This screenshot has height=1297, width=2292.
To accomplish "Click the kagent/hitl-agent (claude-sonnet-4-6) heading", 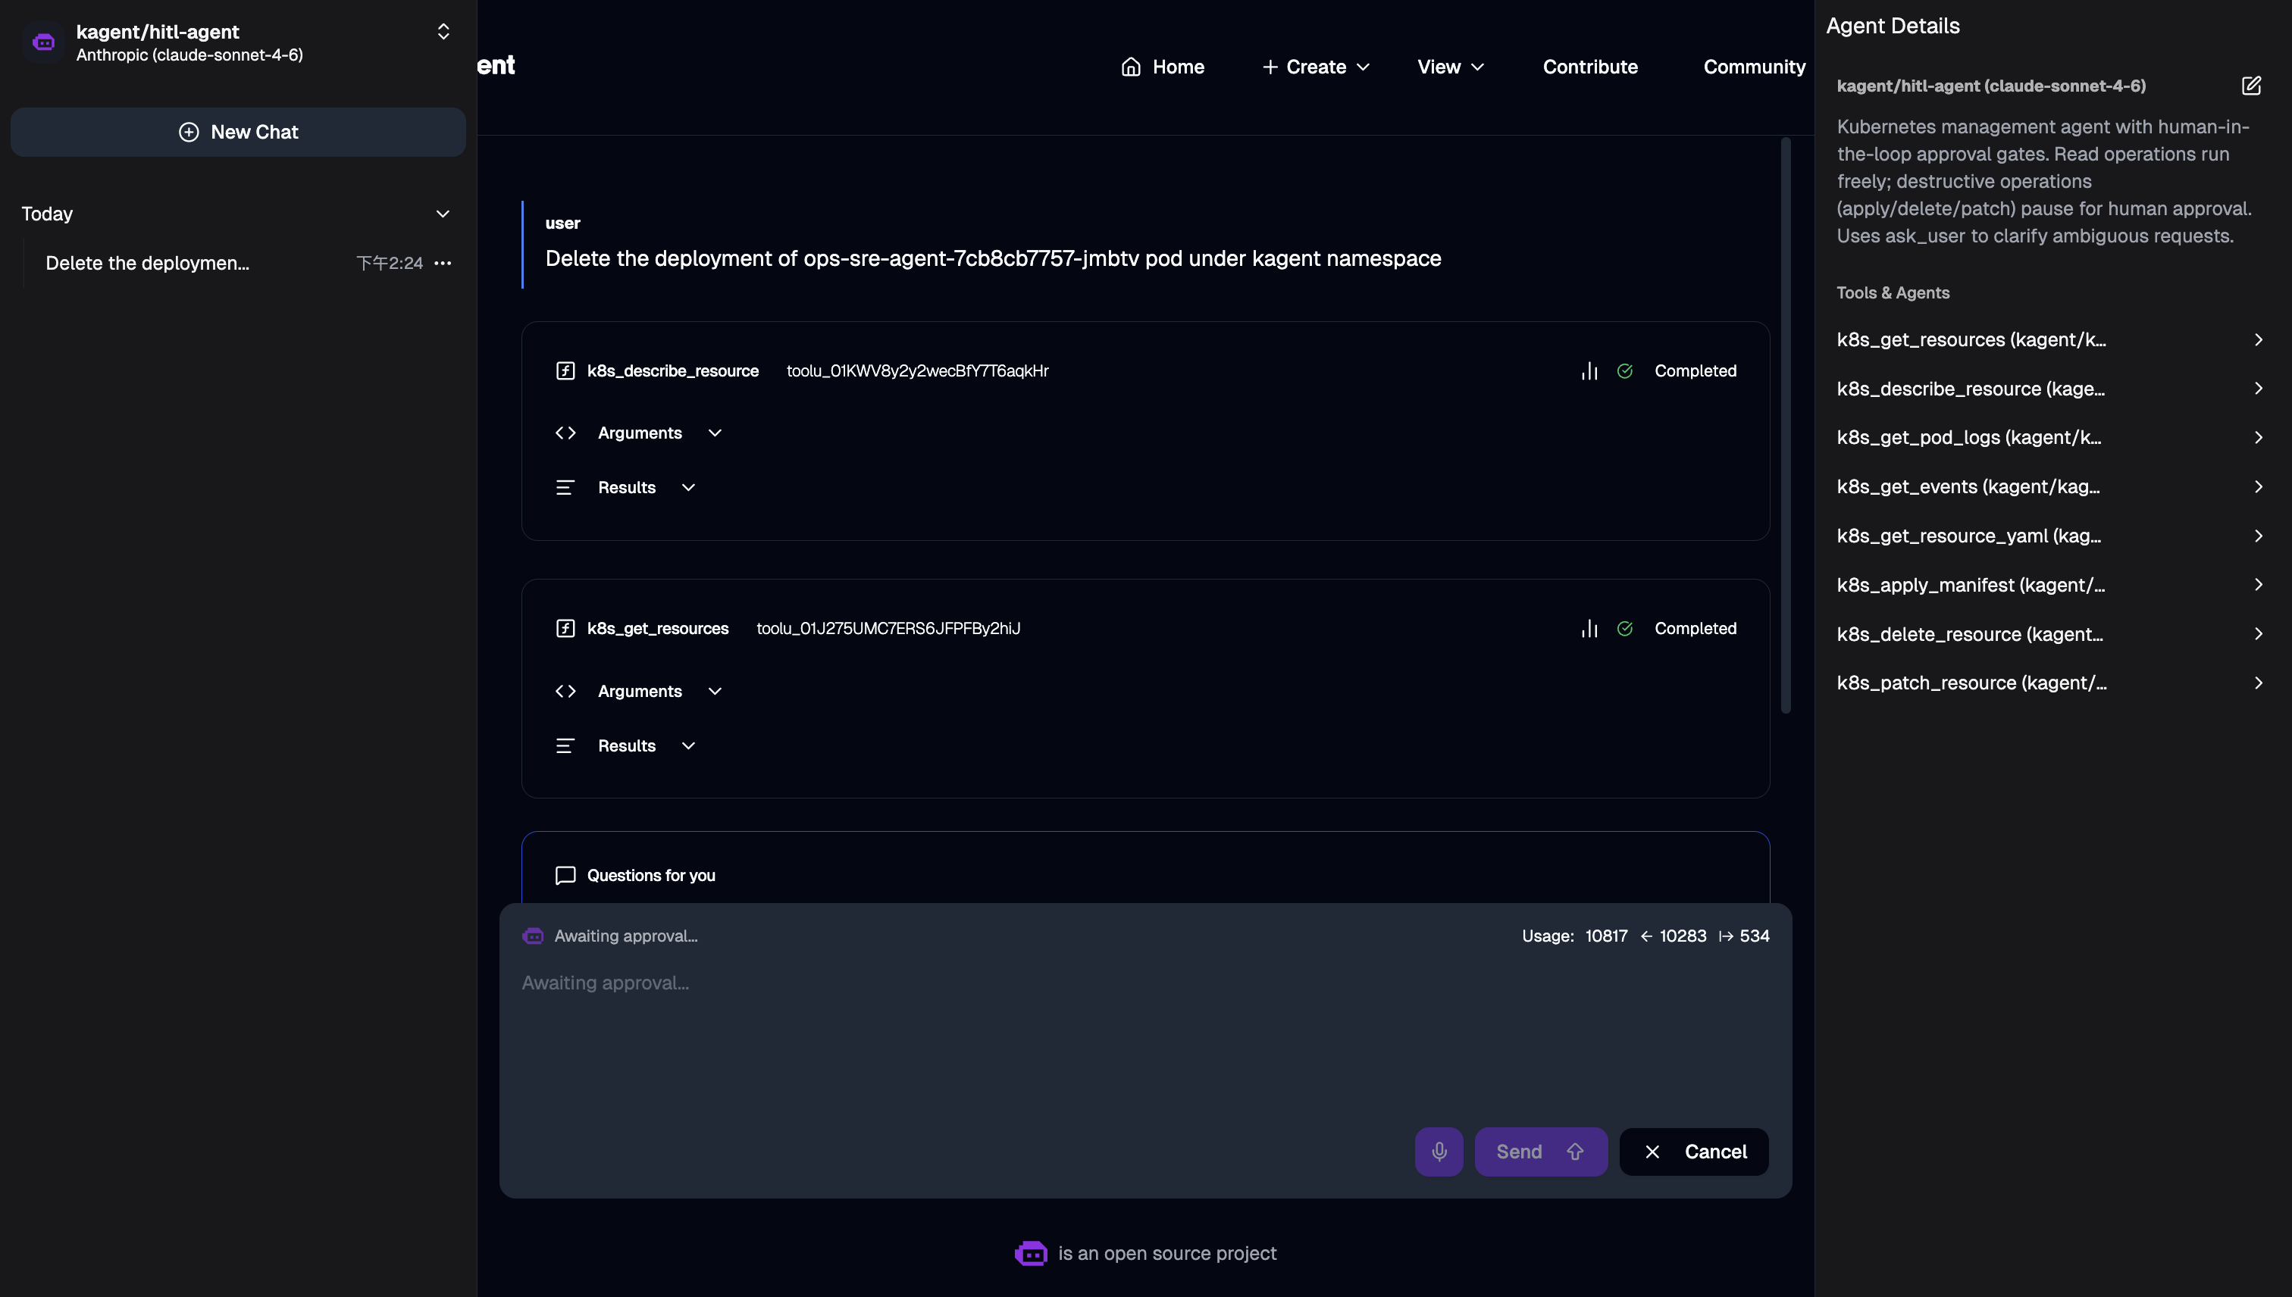I will click(1991, 86).
